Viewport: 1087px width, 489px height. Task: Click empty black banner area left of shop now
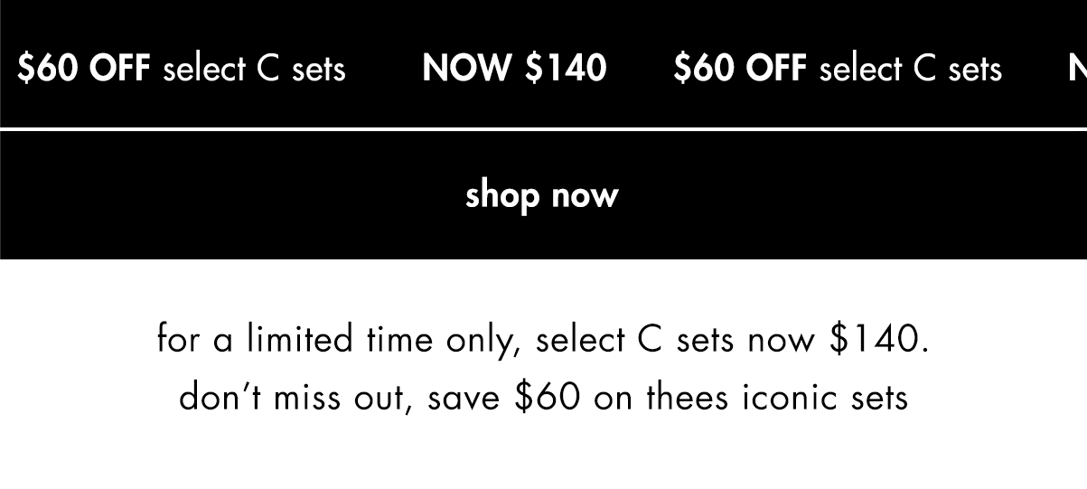[x=226, y=195]
